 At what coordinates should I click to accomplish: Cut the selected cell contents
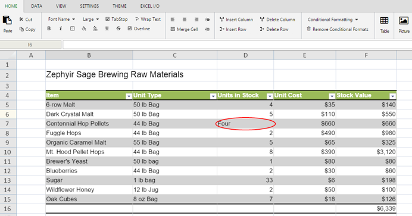click(x=26, y=20)
